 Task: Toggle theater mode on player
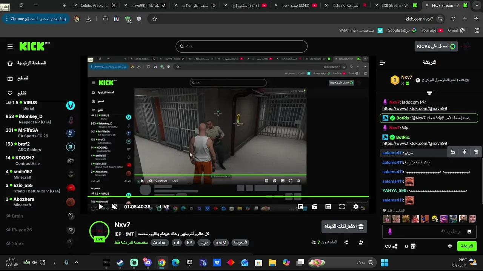pos(328,207)
